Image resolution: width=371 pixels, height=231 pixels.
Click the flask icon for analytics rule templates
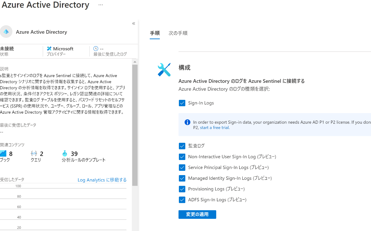pyautogui.click(x=65, y=153)
